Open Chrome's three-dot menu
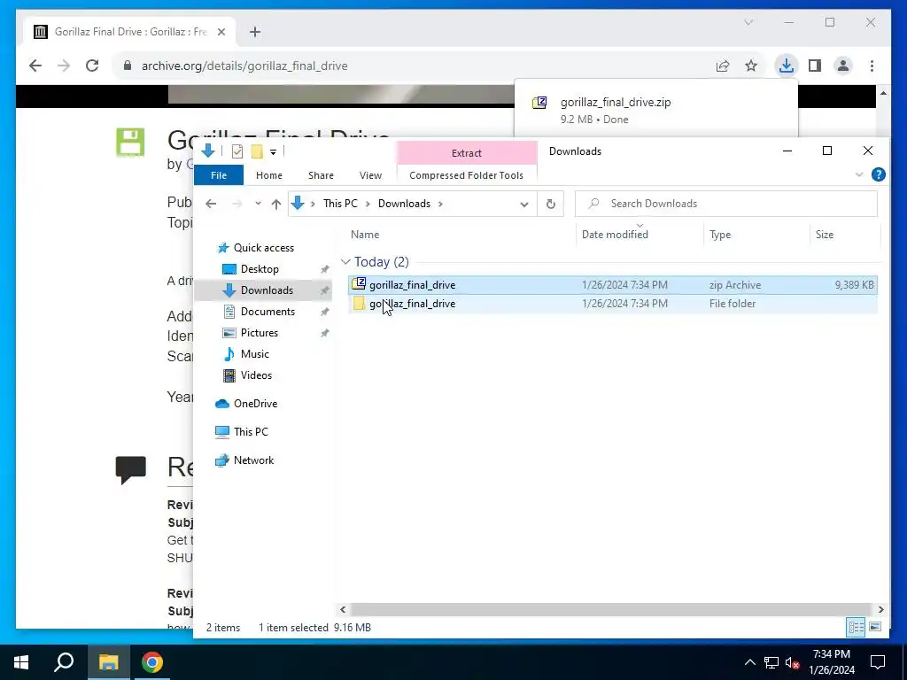 [872, 66]
